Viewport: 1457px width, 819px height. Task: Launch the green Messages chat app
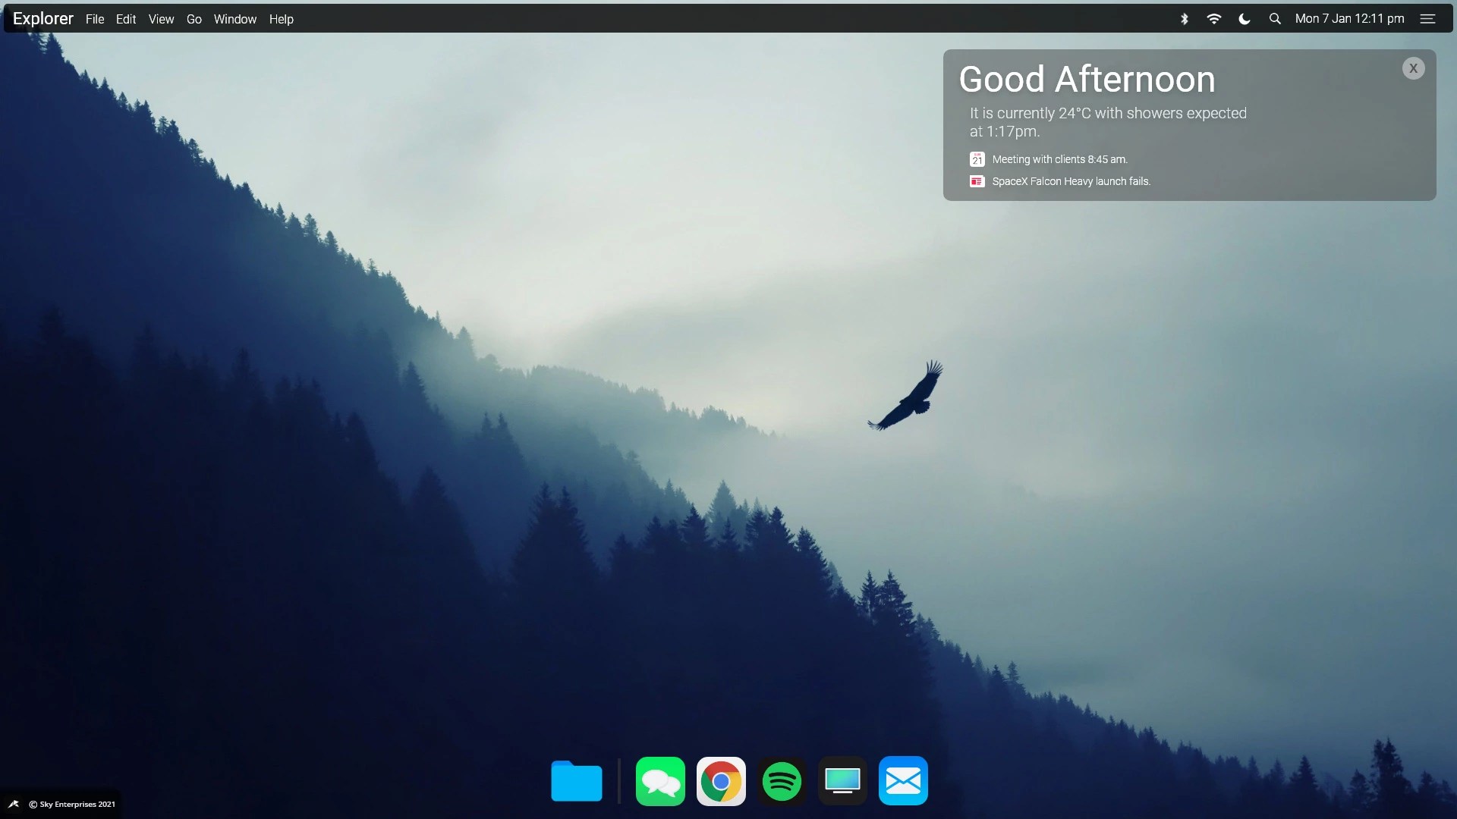660,781
